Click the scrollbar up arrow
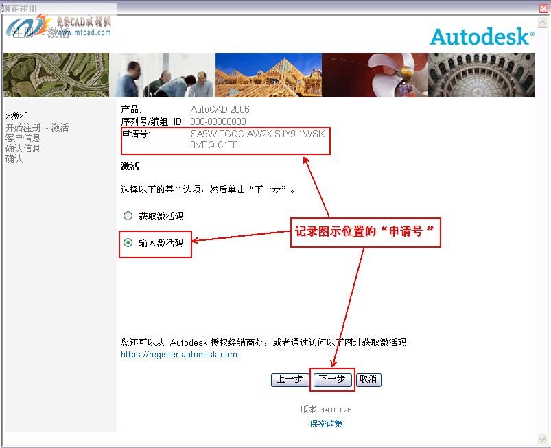This screenshot has height=448, width=551. [x=542, y=23]
